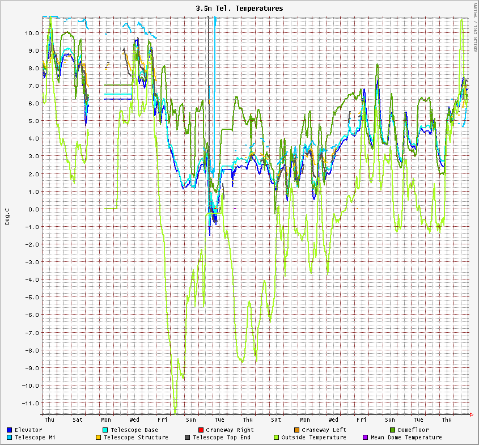479x445 pixels.
Task: Select the orange Craneway Left color box
Action: point(296,430)
